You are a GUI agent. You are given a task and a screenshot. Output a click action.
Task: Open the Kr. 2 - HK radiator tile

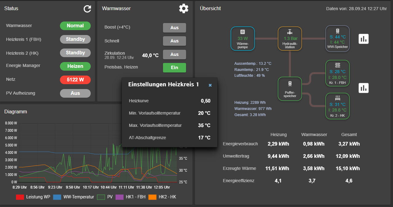coord(338,106)
